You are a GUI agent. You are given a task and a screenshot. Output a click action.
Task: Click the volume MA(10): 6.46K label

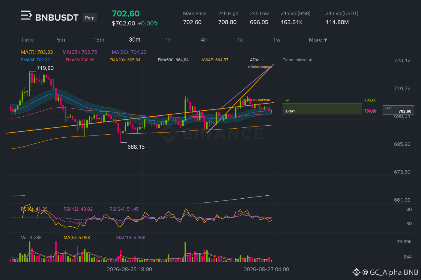coord(131,238)
